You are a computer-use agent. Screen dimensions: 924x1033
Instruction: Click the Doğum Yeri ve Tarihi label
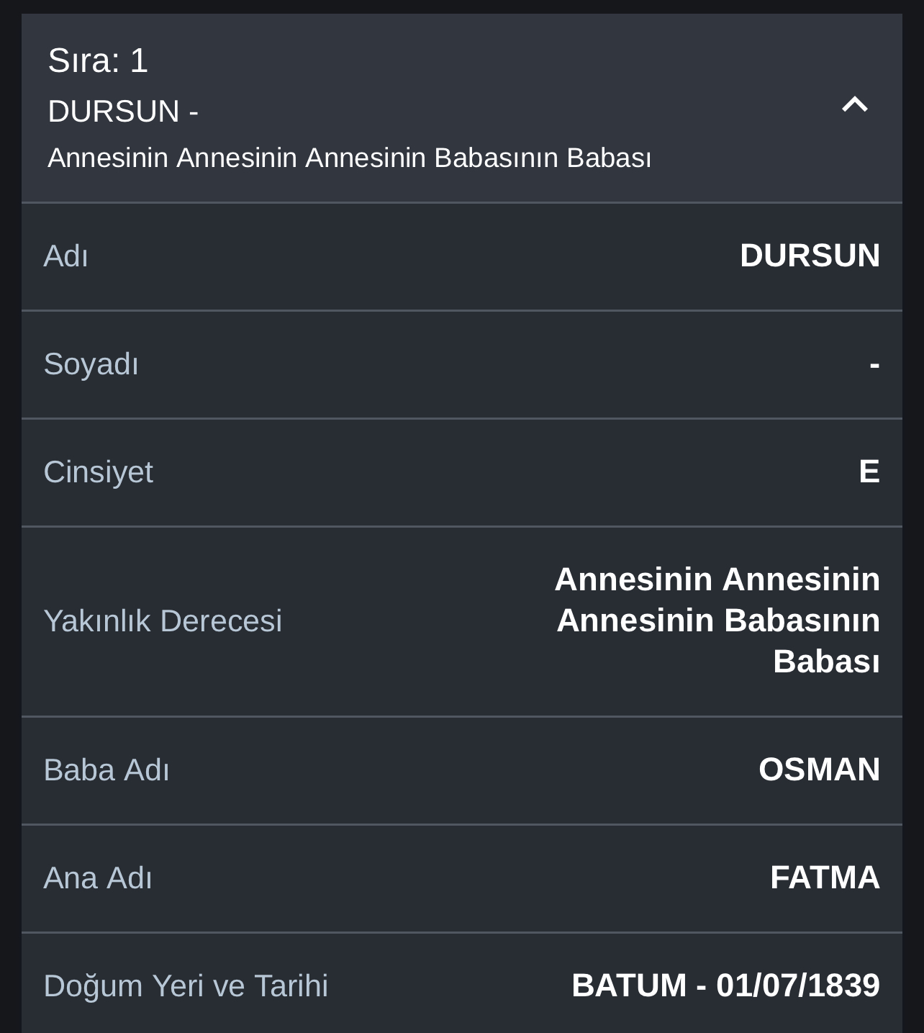[186, 986]
